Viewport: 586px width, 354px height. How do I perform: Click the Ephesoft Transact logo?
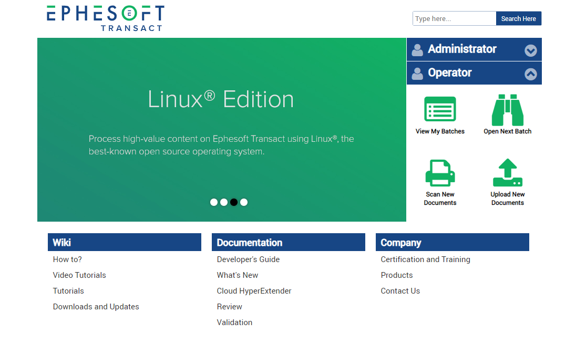(x=106, y=18)
